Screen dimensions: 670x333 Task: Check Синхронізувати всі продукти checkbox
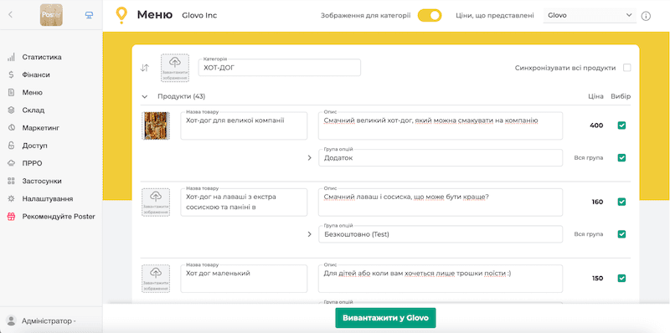coord(626,68)
